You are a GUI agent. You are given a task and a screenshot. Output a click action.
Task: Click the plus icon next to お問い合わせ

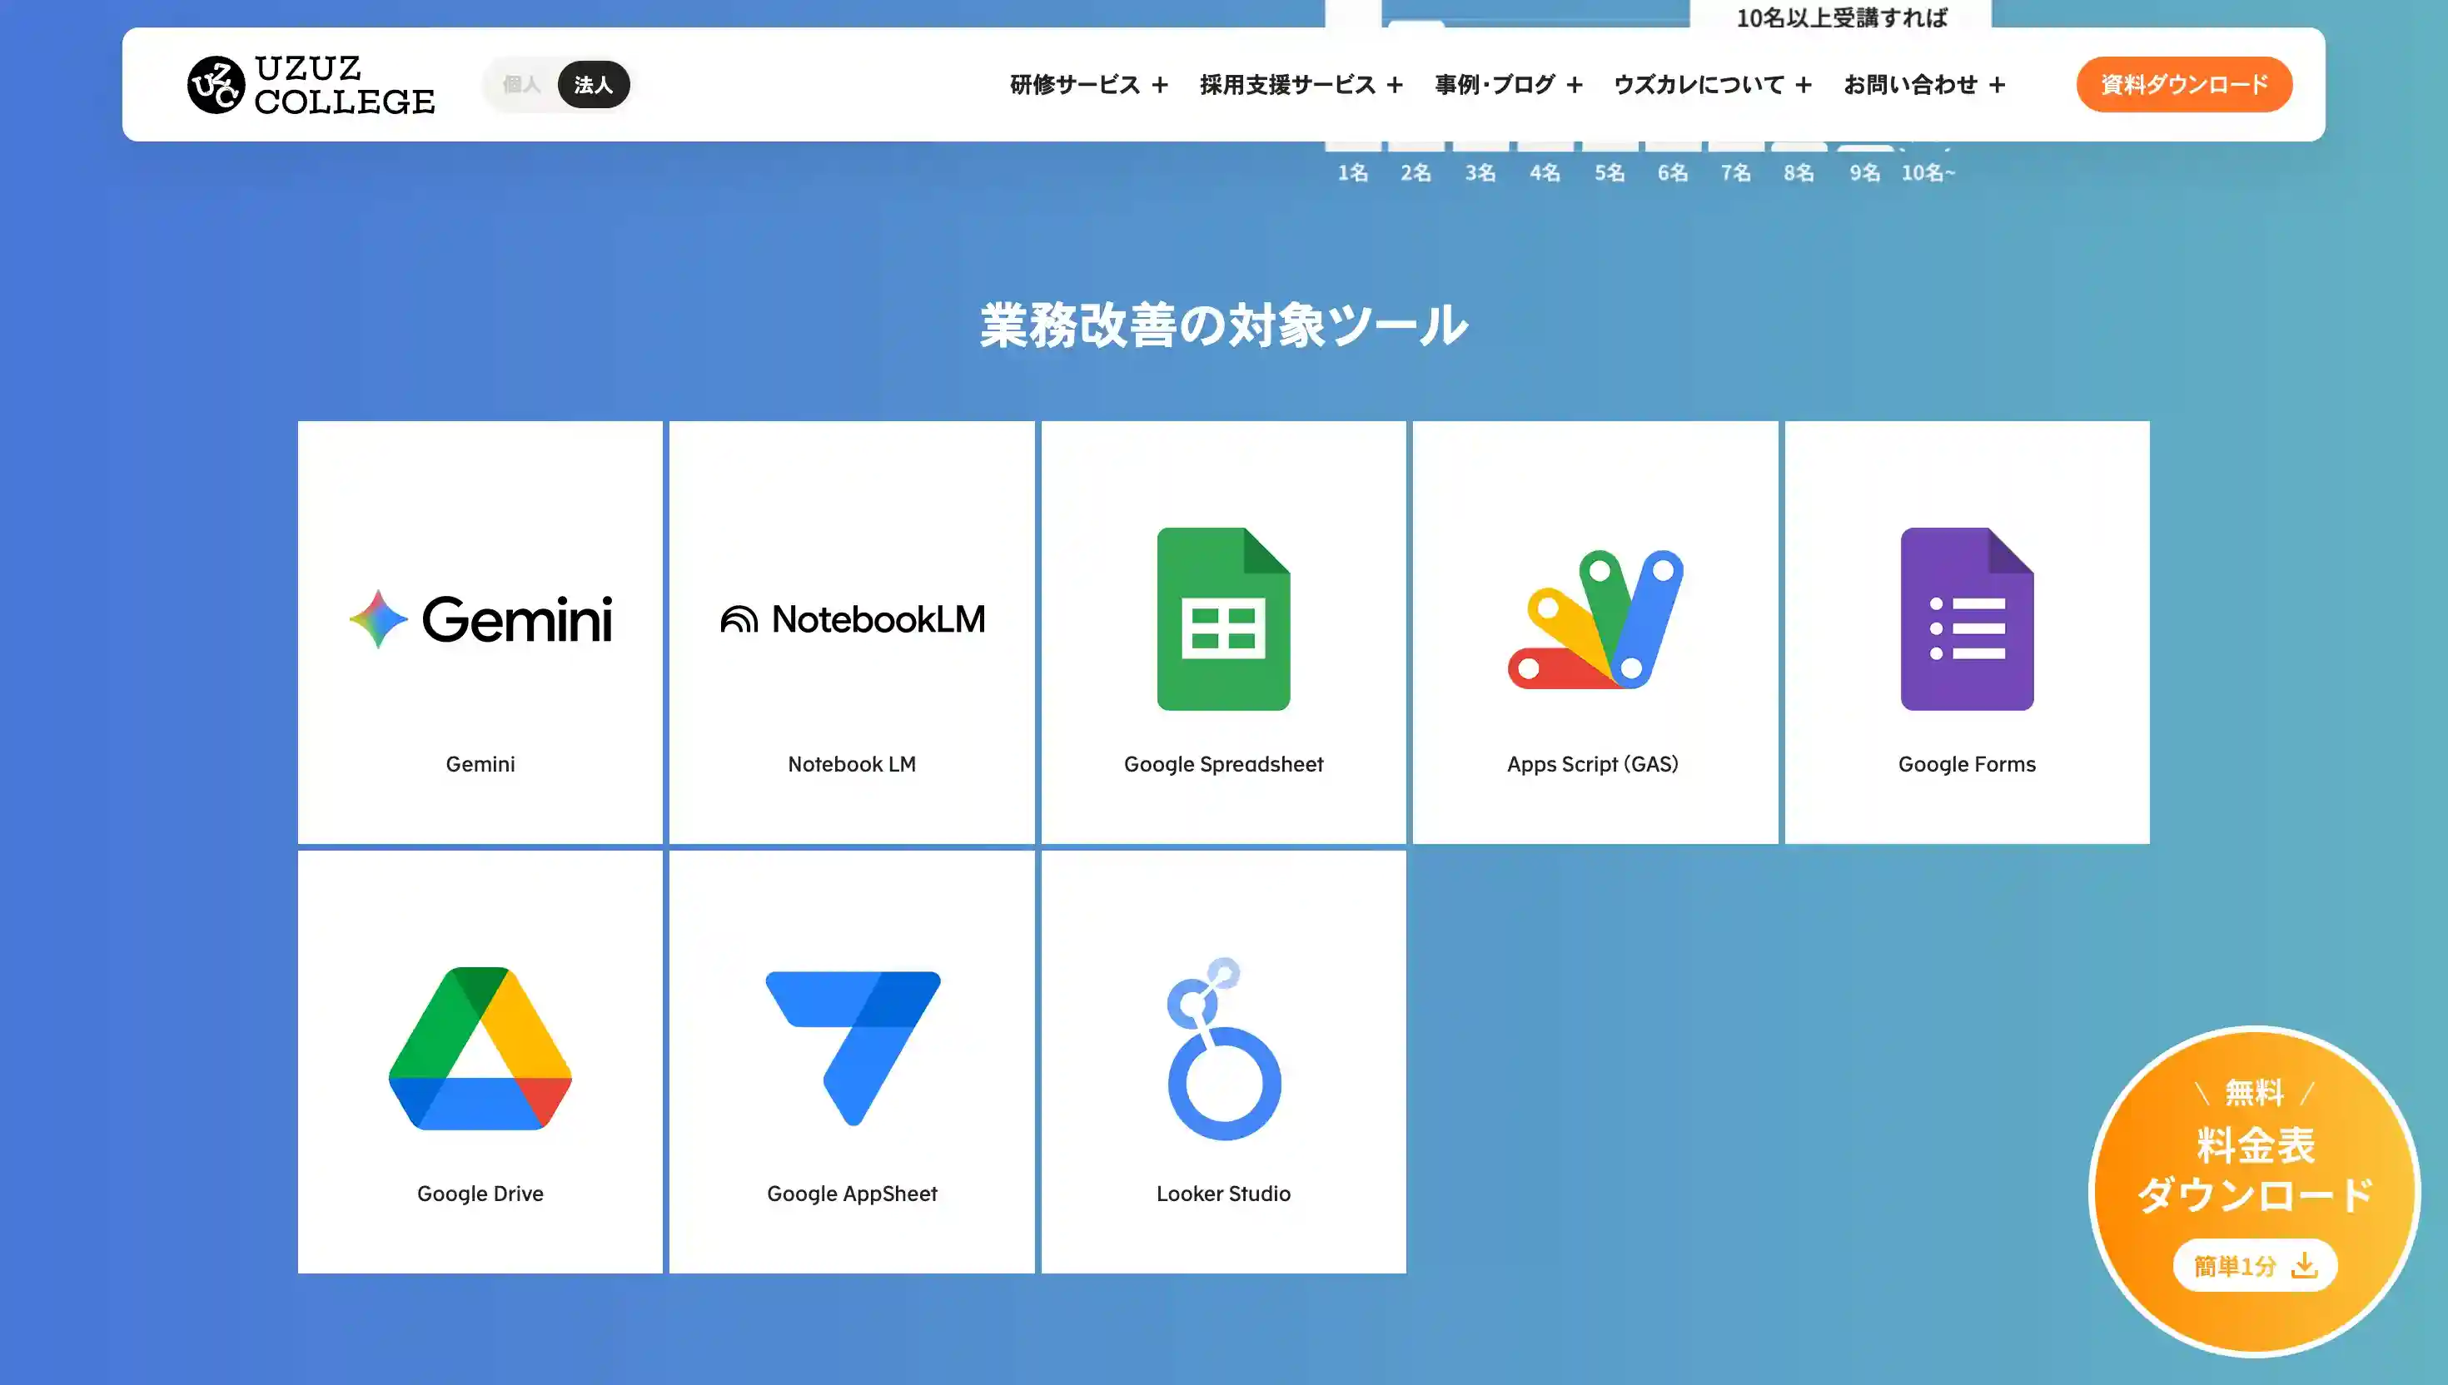1997,86
